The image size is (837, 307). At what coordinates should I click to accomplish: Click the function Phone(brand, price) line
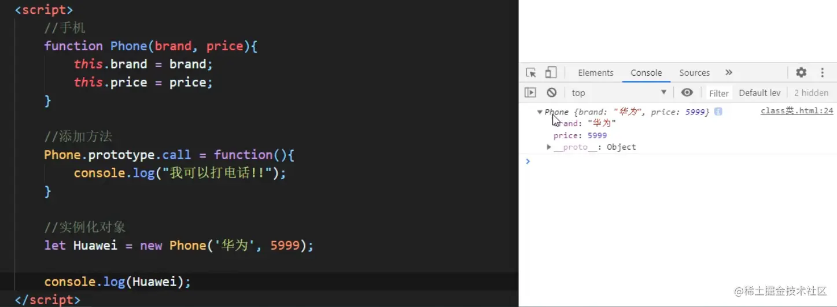[150, 46]
